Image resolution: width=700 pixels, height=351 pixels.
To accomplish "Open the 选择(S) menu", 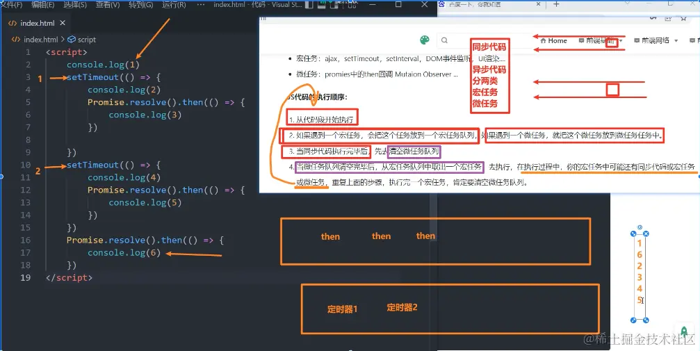I will click(75, 5).
